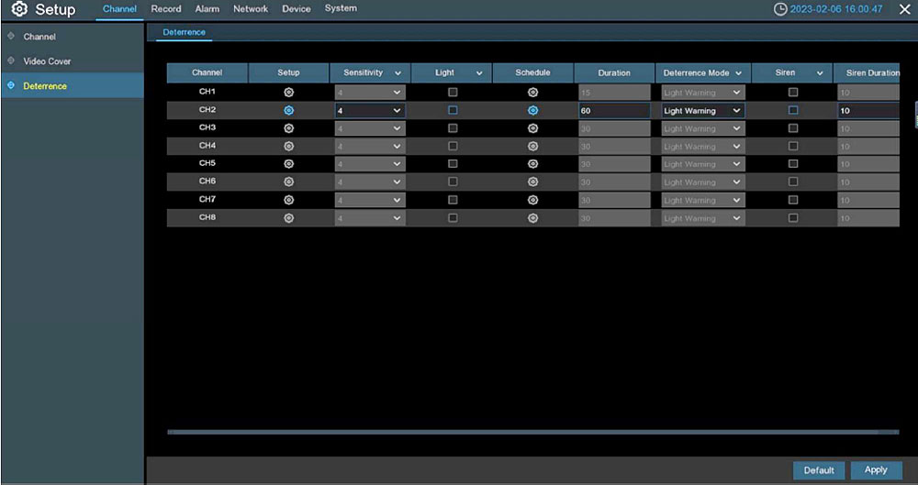Enable Light checkbox for CH1
Screen dimensions: 918x485
coord(453,93)
